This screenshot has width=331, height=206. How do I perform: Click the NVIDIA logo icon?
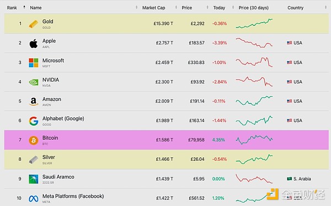pyautogui.click(x=34, y=82)
